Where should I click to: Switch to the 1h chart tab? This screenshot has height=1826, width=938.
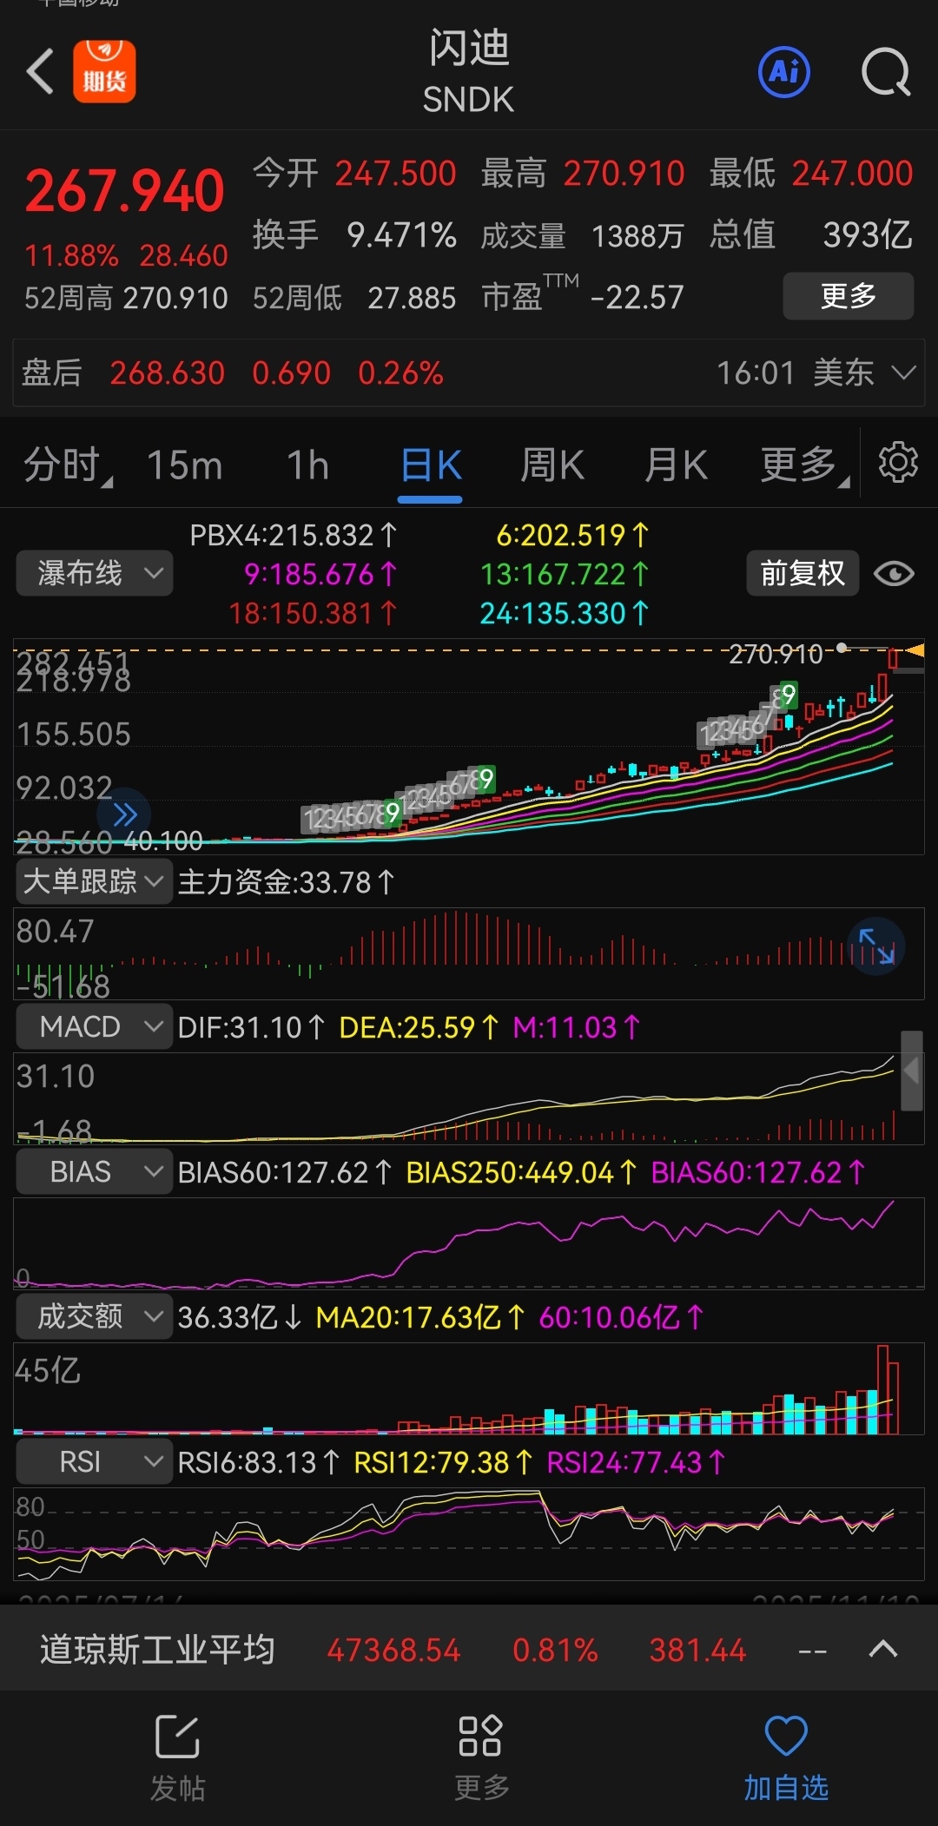(x=308, y=465)
